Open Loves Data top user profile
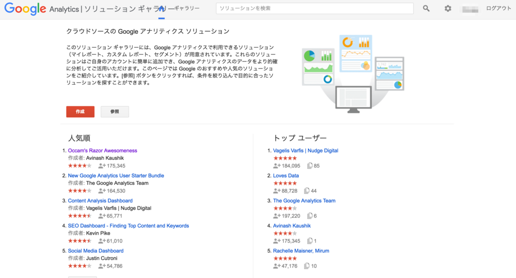The height and width of the screenshot is (278, 516). [286, 175]
